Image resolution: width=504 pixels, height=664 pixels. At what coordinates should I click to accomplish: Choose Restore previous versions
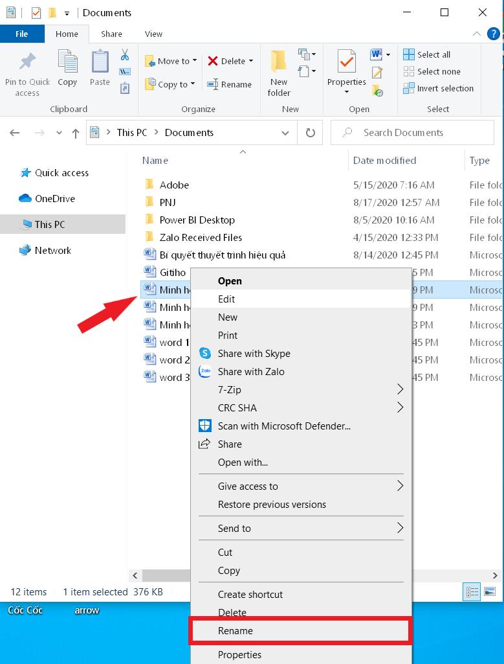tap(301, 505)
